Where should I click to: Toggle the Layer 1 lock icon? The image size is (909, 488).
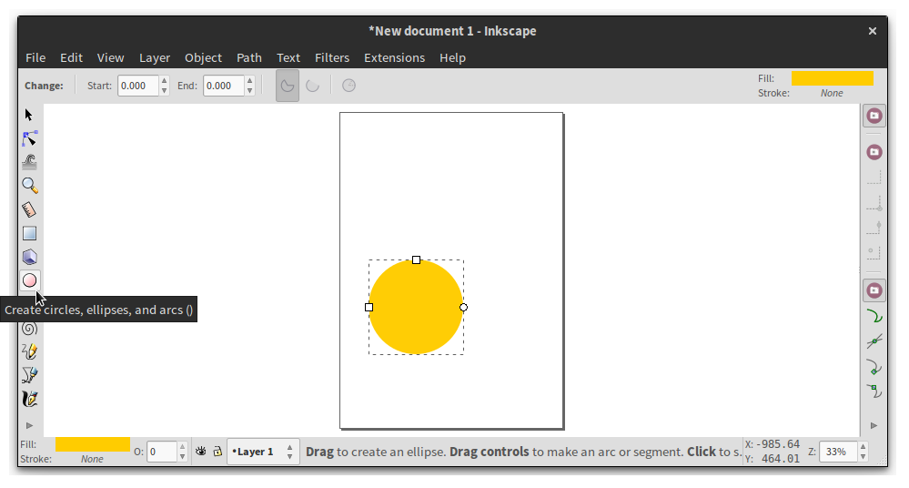tap(217, 452)
